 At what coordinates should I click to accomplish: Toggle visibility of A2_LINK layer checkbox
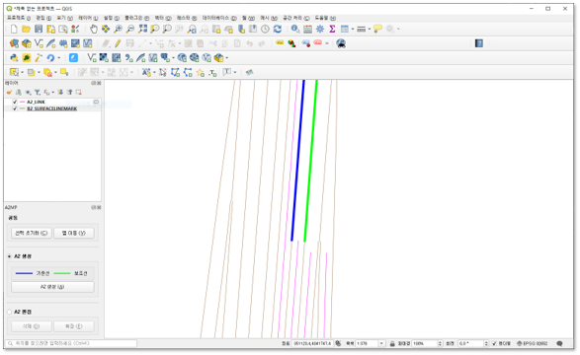point(15,102)
